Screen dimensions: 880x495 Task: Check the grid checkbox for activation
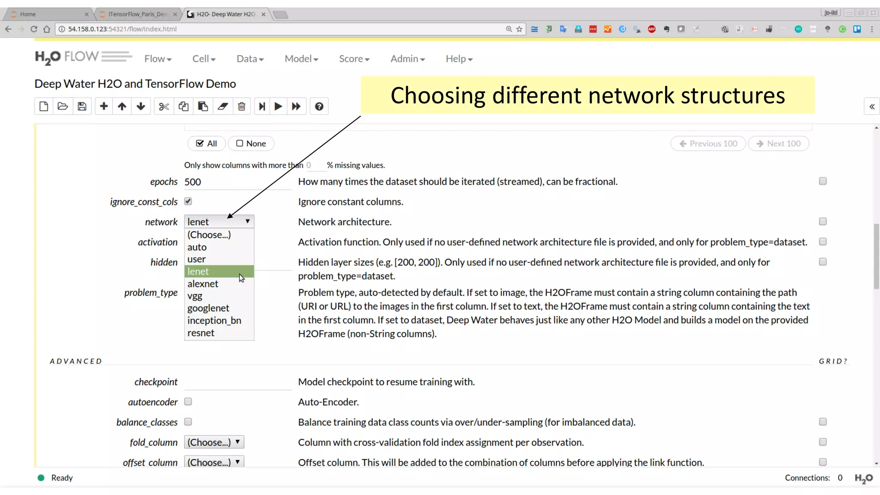coord(823,241)
